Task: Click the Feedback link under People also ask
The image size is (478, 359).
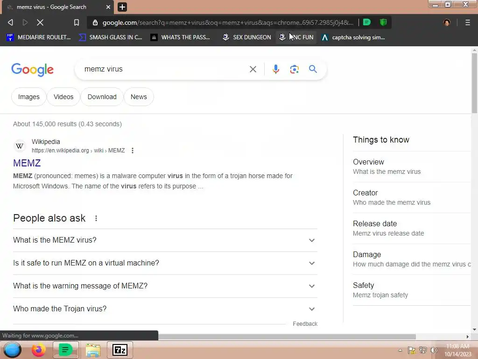Action: click(305, 324)
